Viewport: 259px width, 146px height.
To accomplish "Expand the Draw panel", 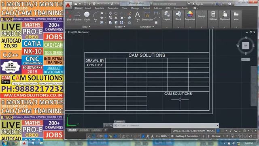I will pyautogui.click(x=86, y=27).
